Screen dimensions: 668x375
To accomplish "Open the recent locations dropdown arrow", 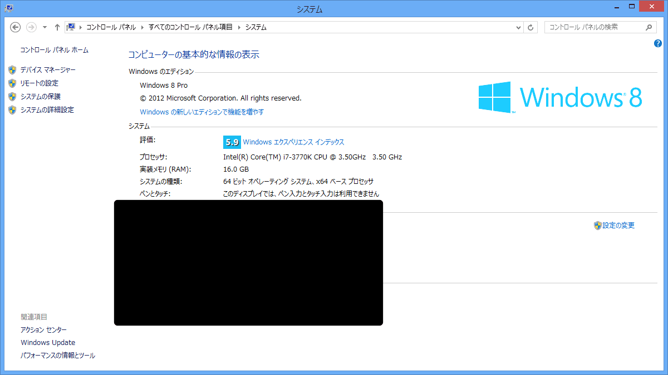I will (45, 27).
